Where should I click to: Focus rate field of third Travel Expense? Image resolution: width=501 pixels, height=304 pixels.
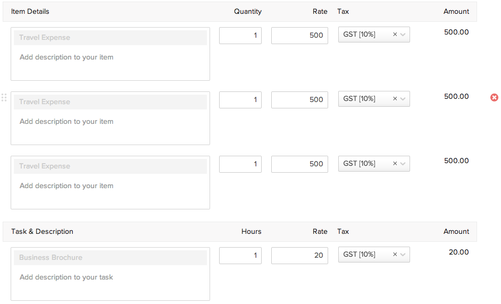299,164
